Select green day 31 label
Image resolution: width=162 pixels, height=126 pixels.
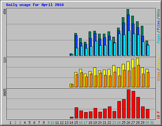click(x=152, y=123)
